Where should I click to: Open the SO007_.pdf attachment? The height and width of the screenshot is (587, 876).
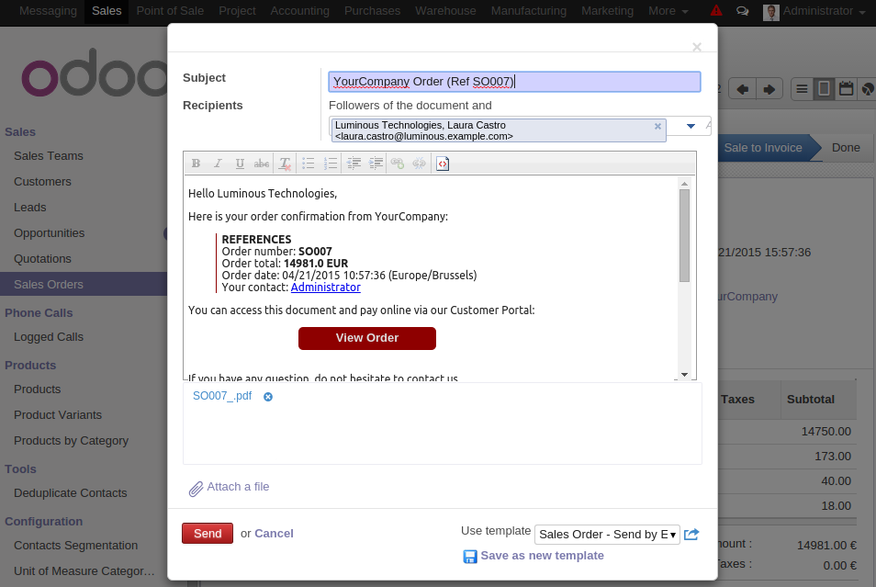(x=222, y=396)
